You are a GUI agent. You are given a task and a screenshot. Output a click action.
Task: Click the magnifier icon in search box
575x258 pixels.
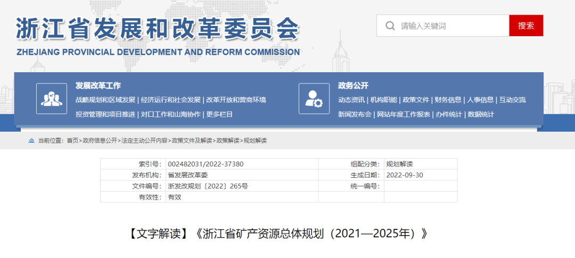pyautogui.click(x=390, y=26)
